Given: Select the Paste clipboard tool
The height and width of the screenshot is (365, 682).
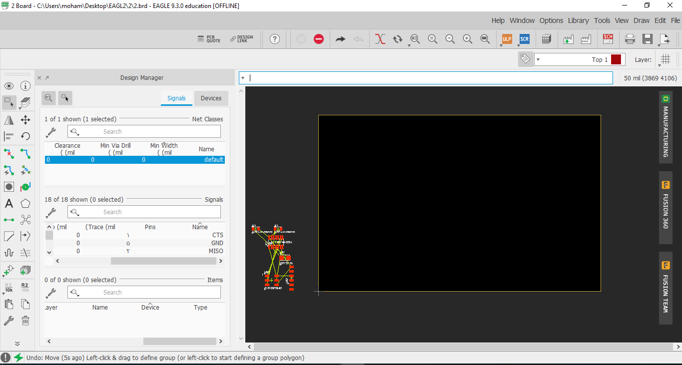Looking at the screenshot, I should (x=9, y=304).
